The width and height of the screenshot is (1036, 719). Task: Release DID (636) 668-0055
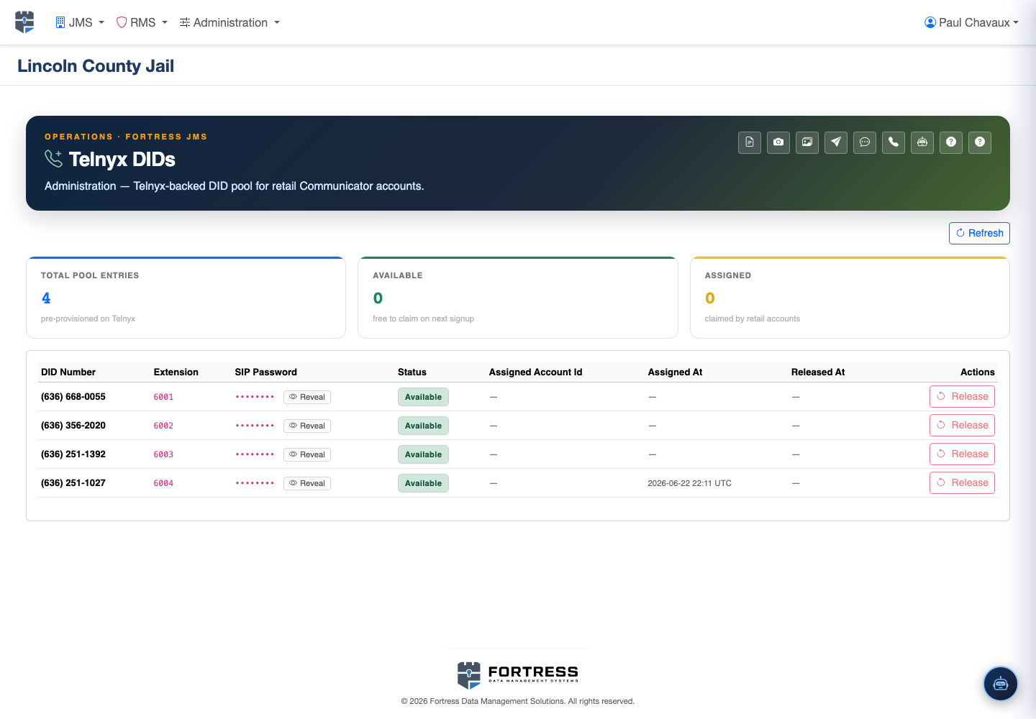pos(962,396)
